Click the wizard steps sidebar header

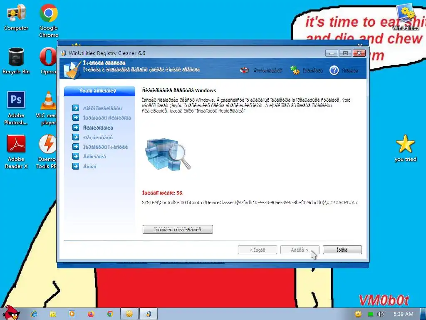(99, 91)
